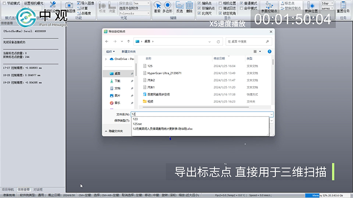
Task: Click the 新建文件夹 button
Action: pyautogui.click(x=128, y=51)
